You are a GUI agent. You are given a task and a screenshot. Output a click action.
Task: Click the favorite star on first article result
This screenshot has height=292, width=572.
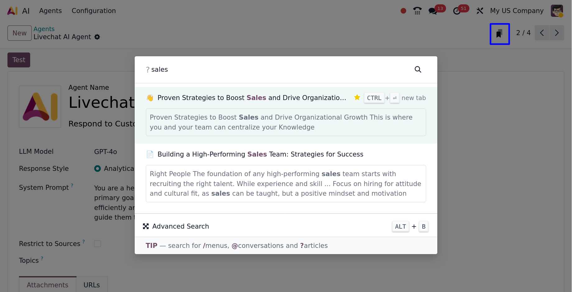click(x=357, y=98)
